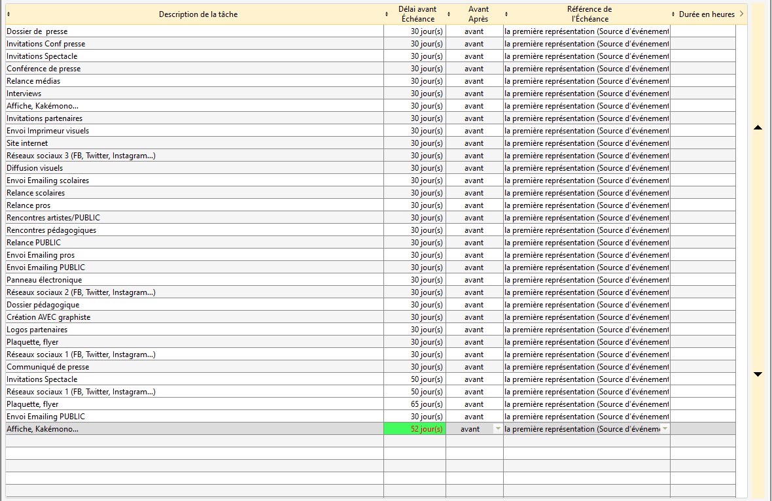This screenshot has height=501, width=772.
Task: Show more columns with the header chevron
Action: point(741,14)
